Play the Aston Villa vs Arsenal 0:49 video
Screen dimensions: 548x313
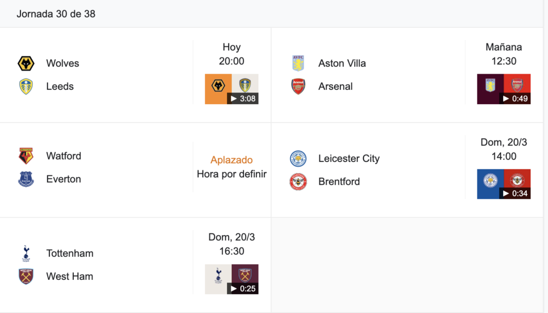(504, 89)
